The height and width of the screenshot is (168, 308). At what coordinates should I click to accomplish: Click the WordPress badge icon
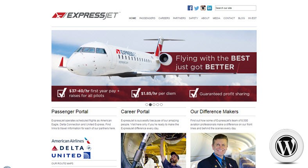(287, 146)
